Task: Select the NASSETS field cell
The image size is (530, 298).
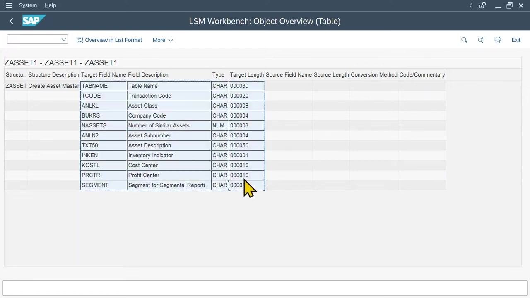Action: [x=104, y=125]
